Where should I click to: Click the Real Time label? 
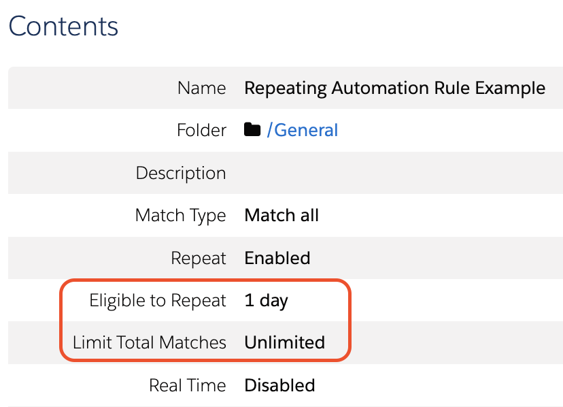(x=188, y=385)
